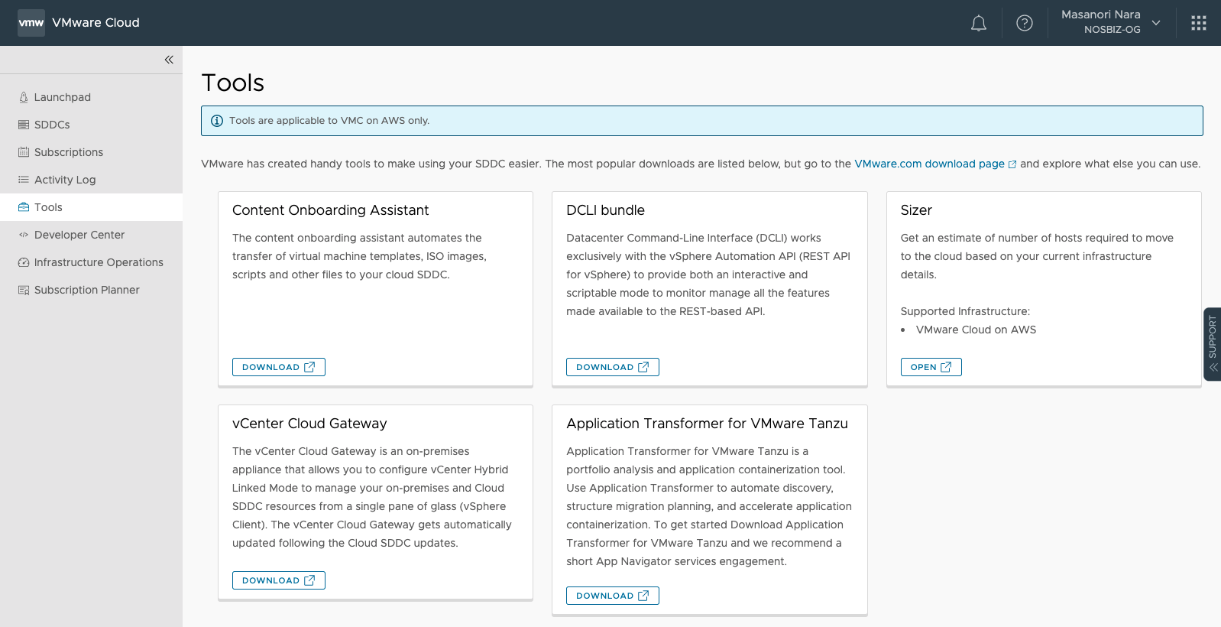This screenshot has width=1221, height=627.
Task: Click the VMware vmw logo icon
Action: tap(31, 23)
